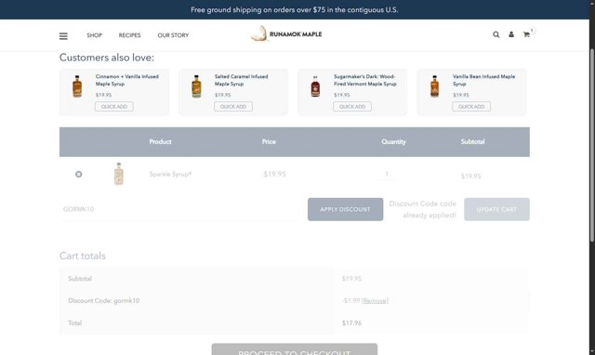Click Cinnamon + Vanilla syrup bottle image
This screenshot has height=355, width=595.
[77, 86]
